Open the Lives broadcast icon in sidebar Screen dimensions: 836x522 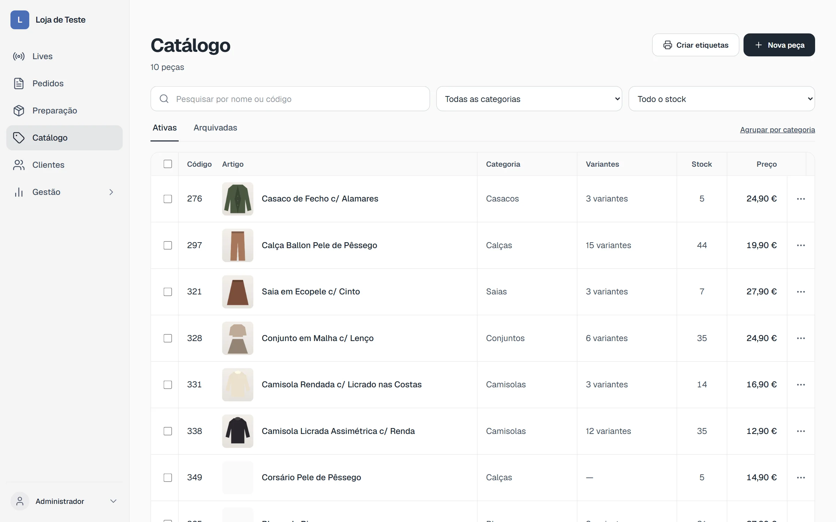19,56
